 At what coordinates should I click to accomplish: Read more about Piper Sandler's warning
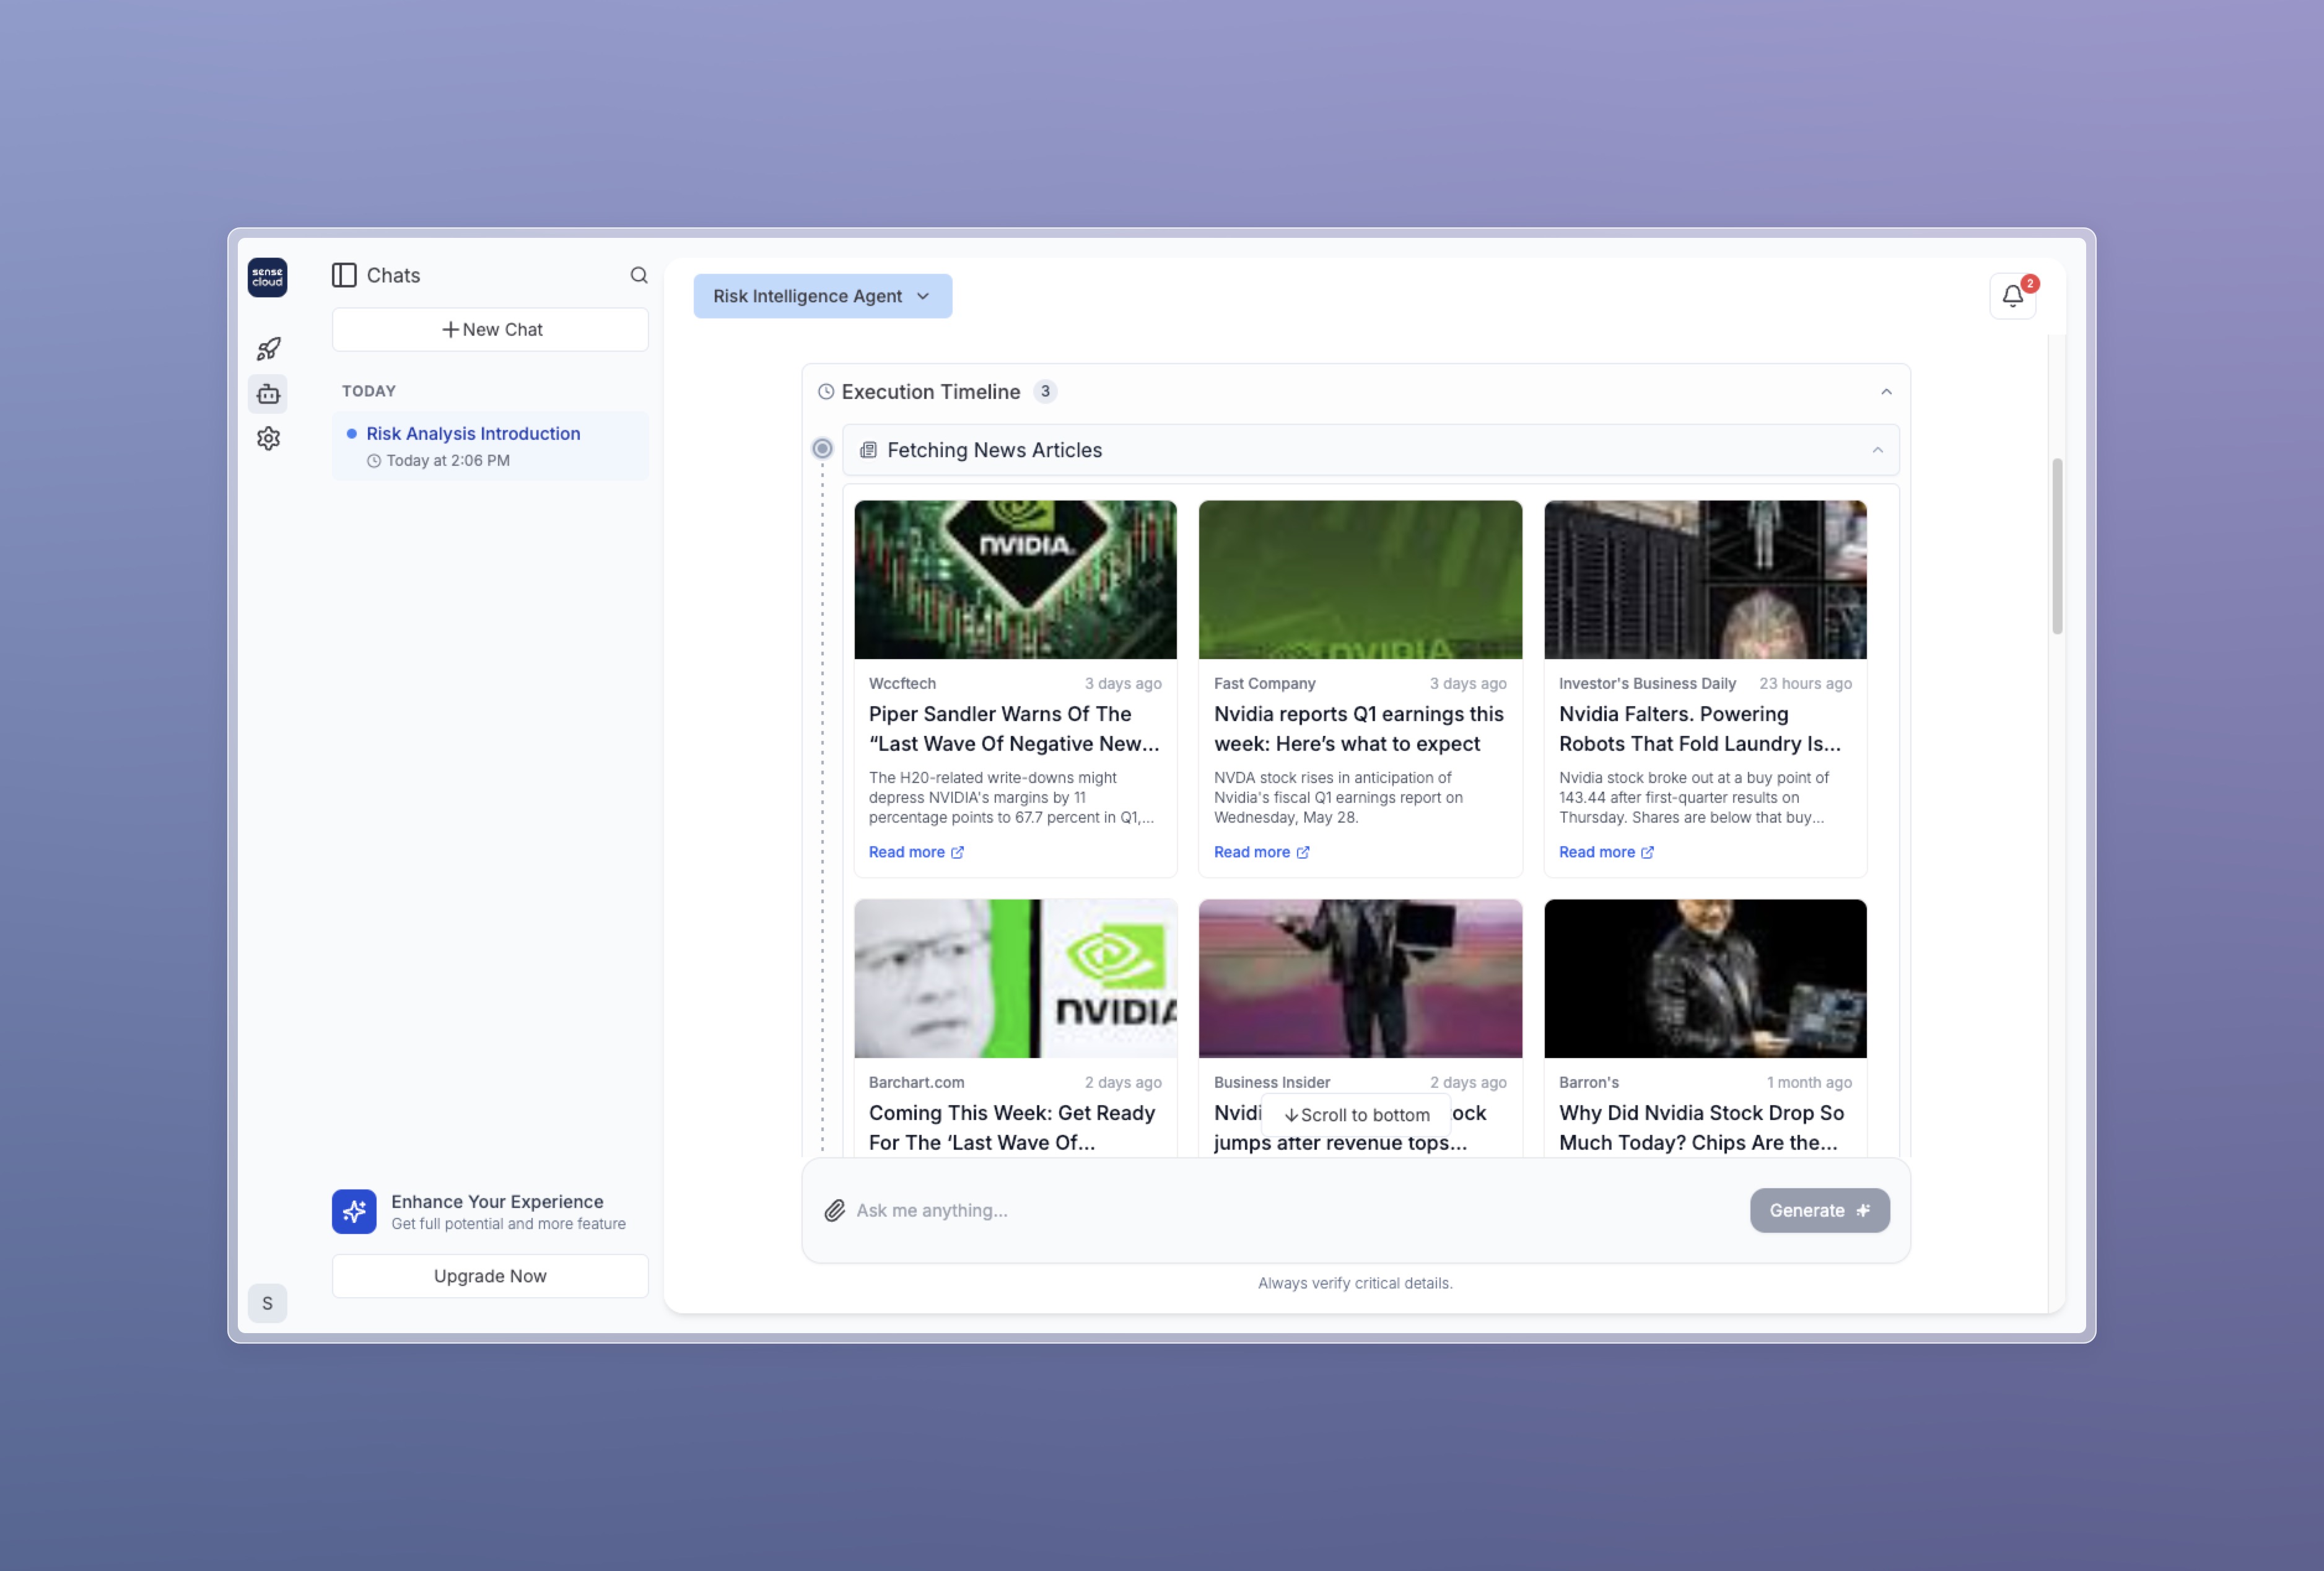(915, 851)
